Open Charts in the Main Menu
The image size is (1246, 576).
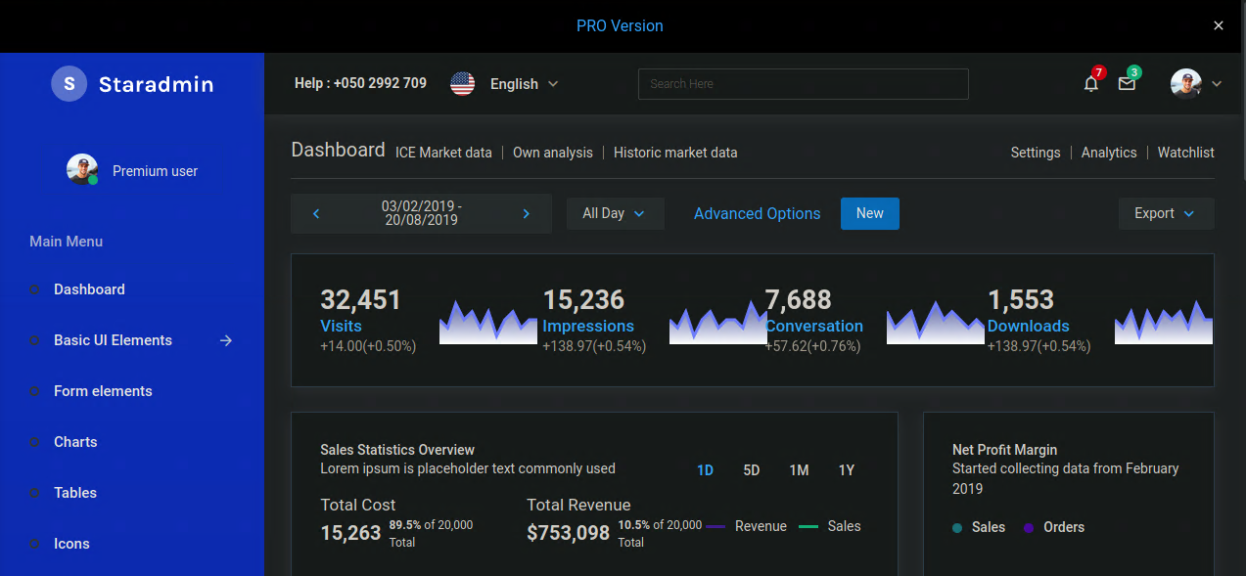pos(75,442)
